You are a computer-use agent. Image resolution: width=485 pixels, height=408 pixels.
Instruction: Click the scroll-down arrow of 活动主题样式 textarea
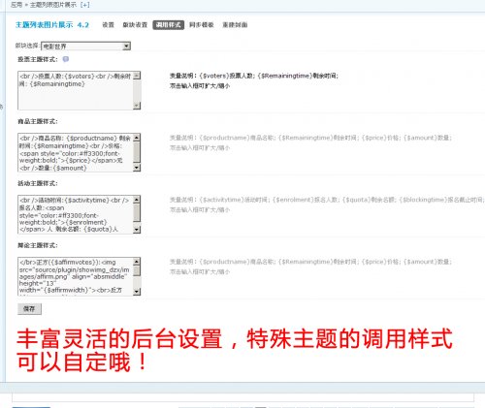click(x=137, y=230)
